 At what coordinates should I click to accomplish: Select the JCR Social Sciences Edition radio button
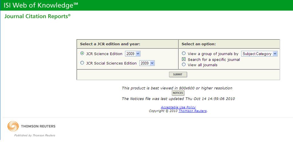[x=82, y=63]
